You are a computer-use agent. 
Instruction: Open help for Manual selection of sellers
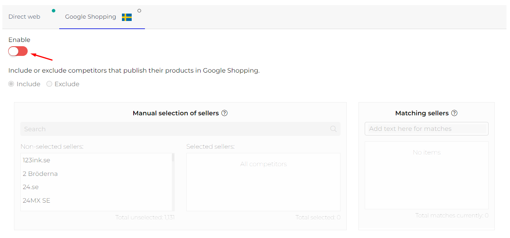tap(224, 113)
